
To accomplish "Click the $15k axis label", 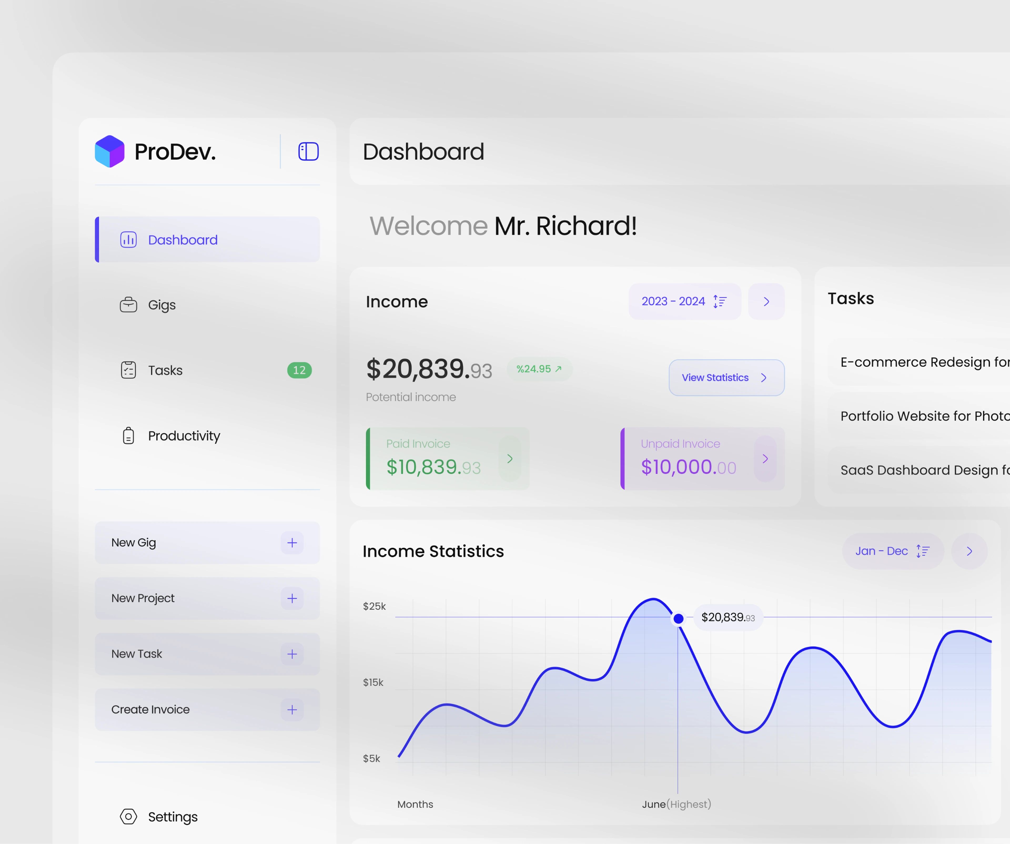I will 373,682.
